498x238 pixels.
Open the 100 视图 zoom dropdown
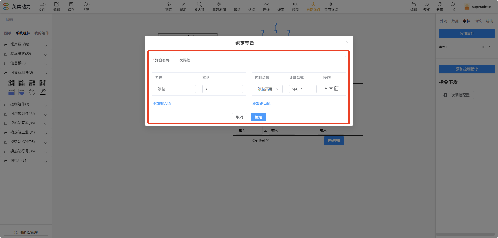295,7
